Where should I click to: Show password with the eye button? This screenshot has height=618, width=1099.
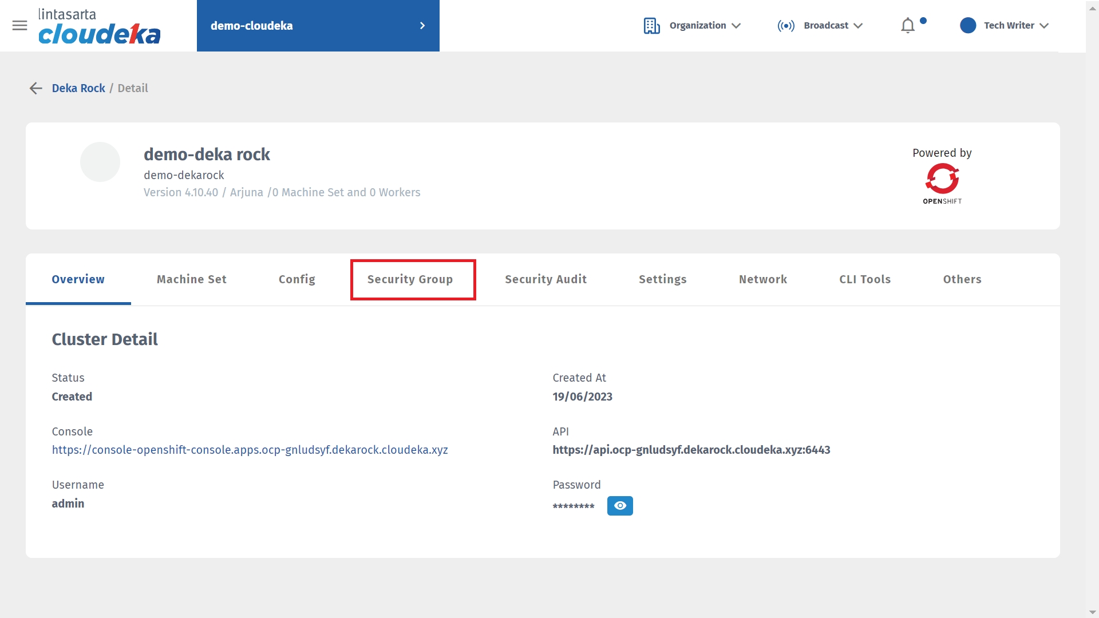click(x=620, y=506)
